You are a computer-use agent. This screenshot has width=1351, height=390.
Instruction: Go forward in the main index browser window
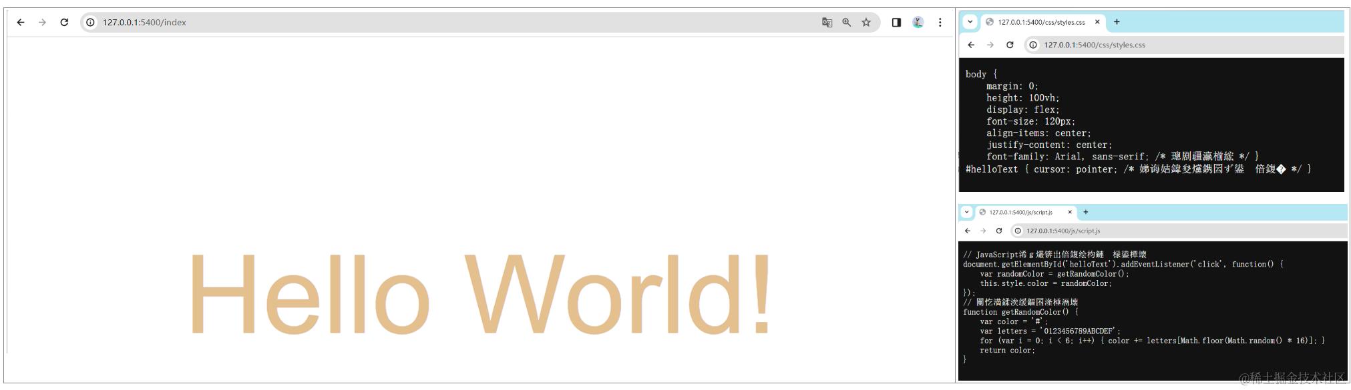tap(42, 22)
